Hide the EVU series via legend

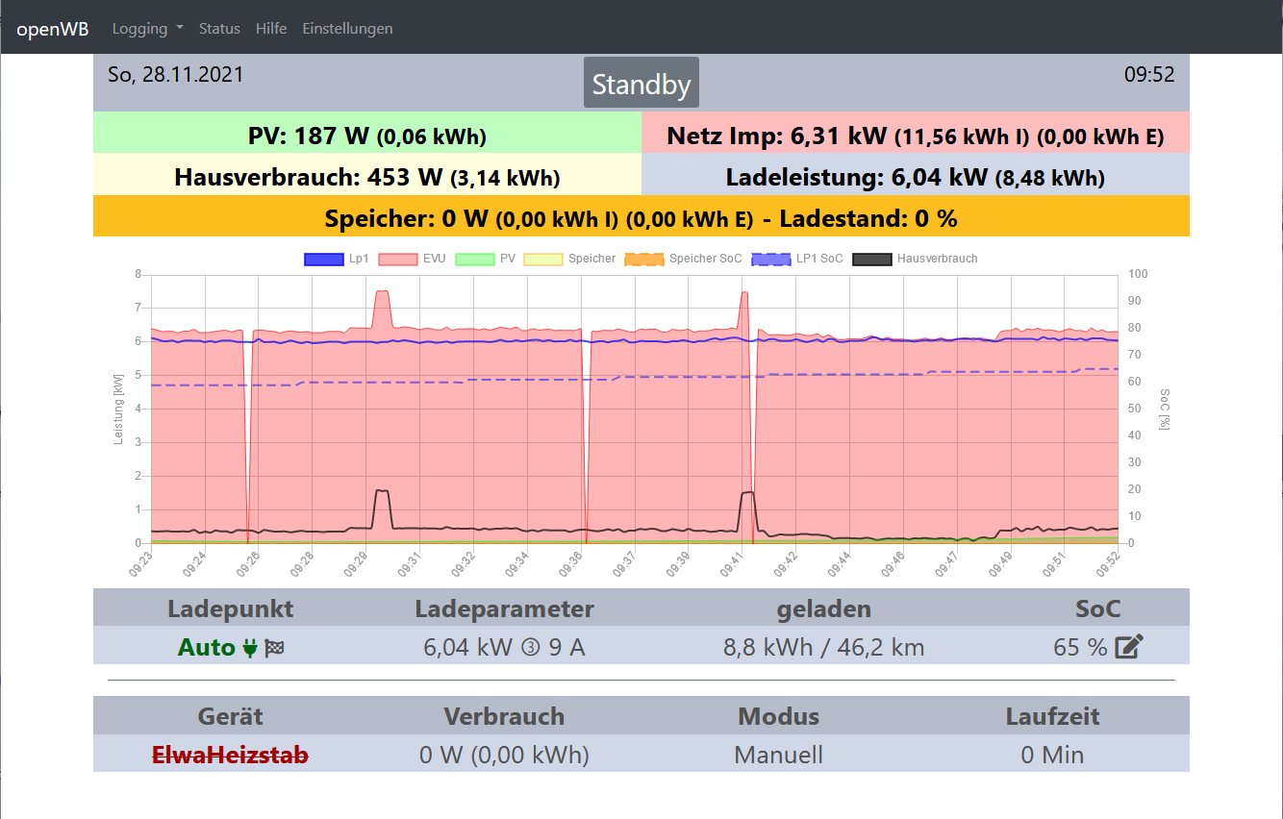pos(397,259)
